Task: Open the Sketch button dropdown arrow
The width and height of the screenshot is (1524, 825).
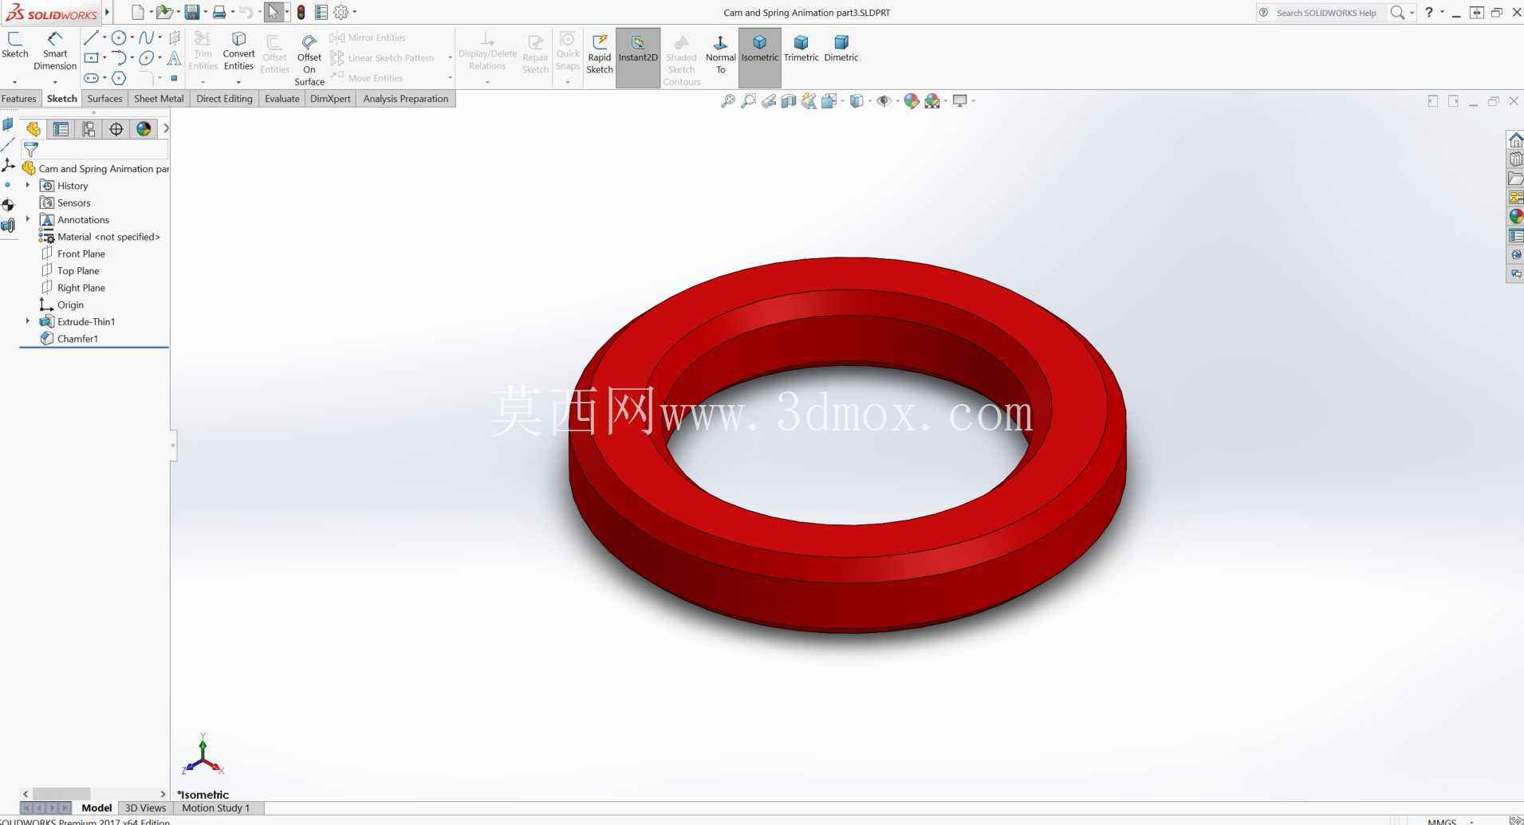Action: click(x=14, y=82)
